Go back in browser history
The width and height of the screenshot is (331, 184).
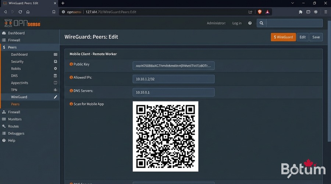click(x=5, y=12)
